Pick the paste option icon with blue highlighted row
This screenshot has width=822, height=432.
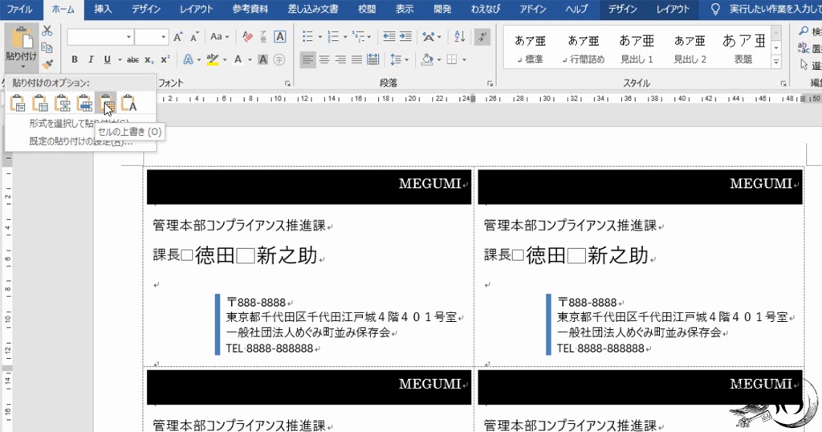pos(84,104)
